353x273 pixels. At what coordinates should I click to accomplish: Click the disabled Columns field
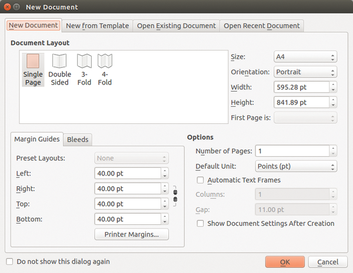[x=292, y=194]
